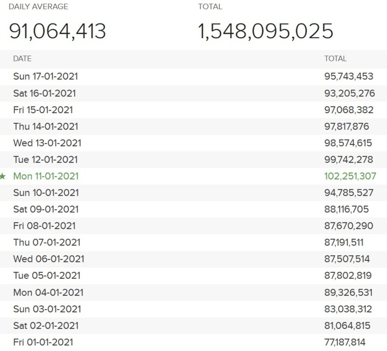
Task: Select the Sun 10-01-2021 date row
Action: click(x=46, y=193)
